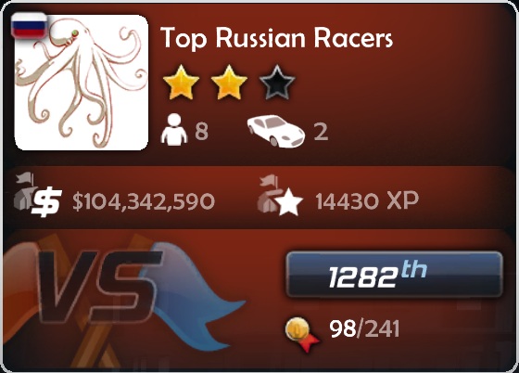The height and width of the screenshot is (373, 519).
Task: Click the Top Russian Racers title
Action: (x=277, y=38)
